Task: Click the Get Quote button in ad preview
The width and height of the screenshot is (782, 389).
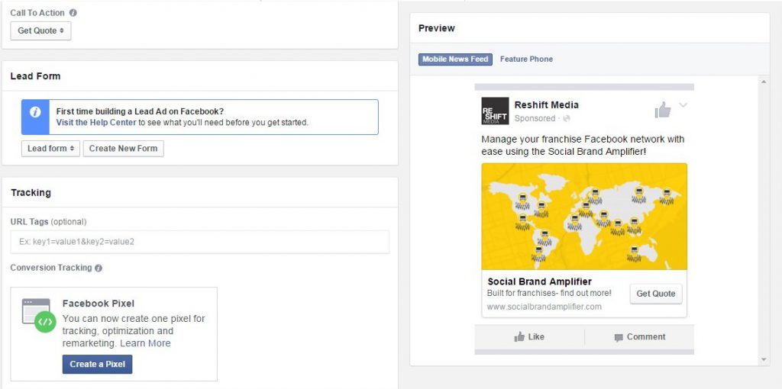Action: pyautogui.click(x=655, y=294)
